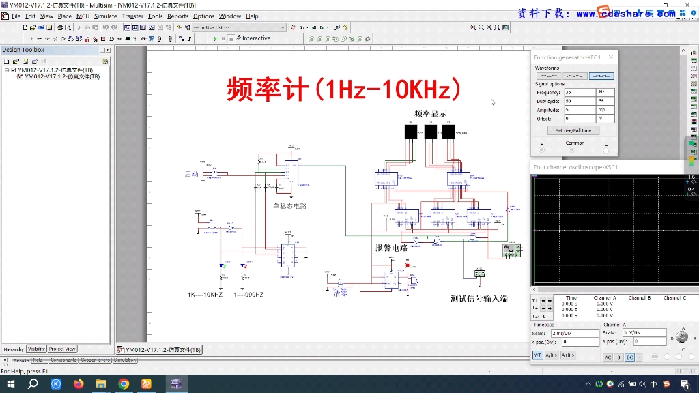Set Channel_A coupling to AC
The width and height of the screenshot is (699, 393).
[608, 358]
